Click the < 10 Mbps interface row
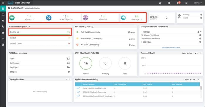205x107 pixels. pos(171,32)
